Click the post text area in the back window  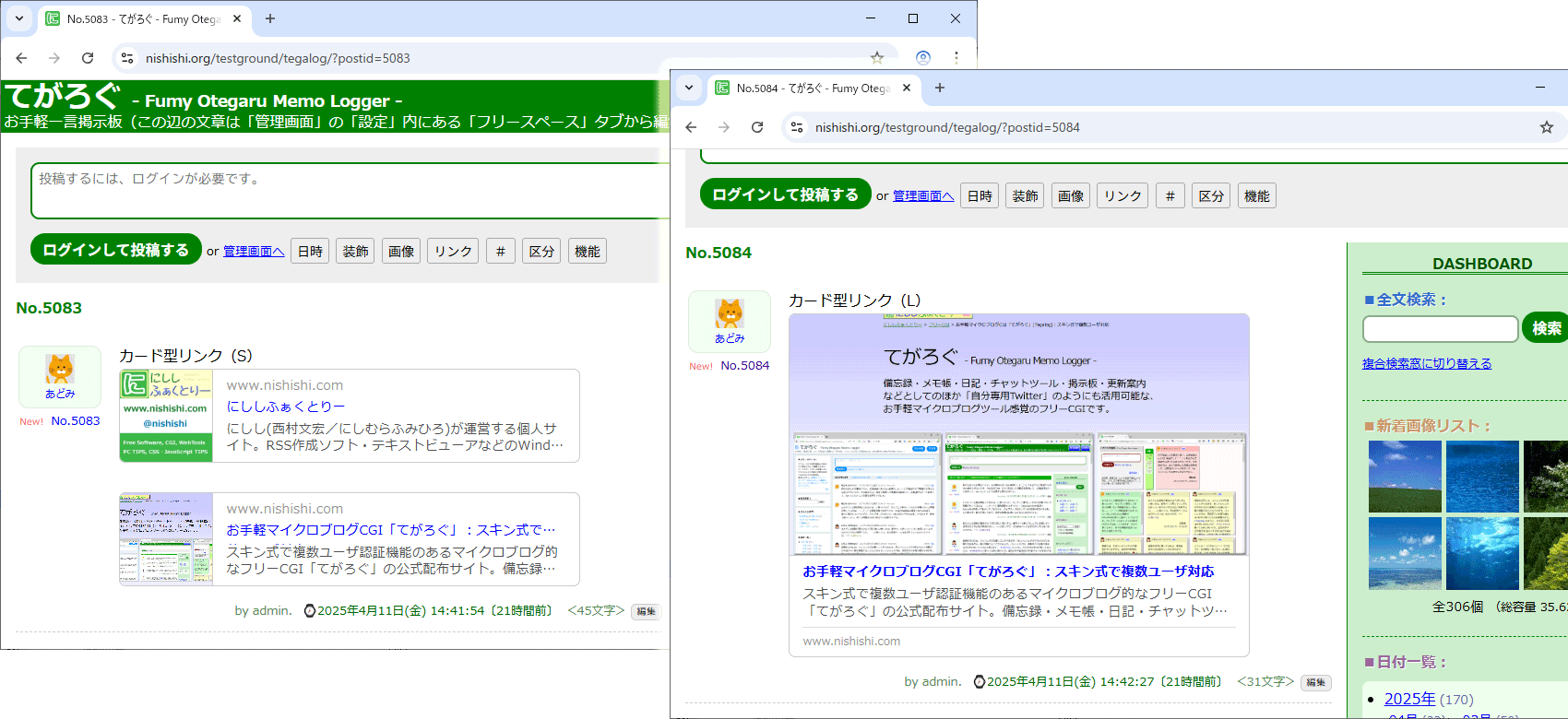pyautogui.click(x=350, y=191)
